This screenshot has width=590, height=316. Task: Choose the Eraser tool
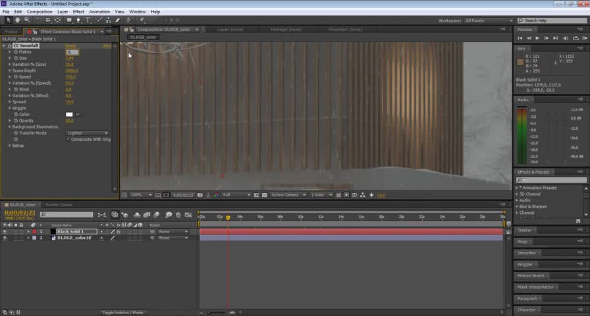click(x=117, y=20)
